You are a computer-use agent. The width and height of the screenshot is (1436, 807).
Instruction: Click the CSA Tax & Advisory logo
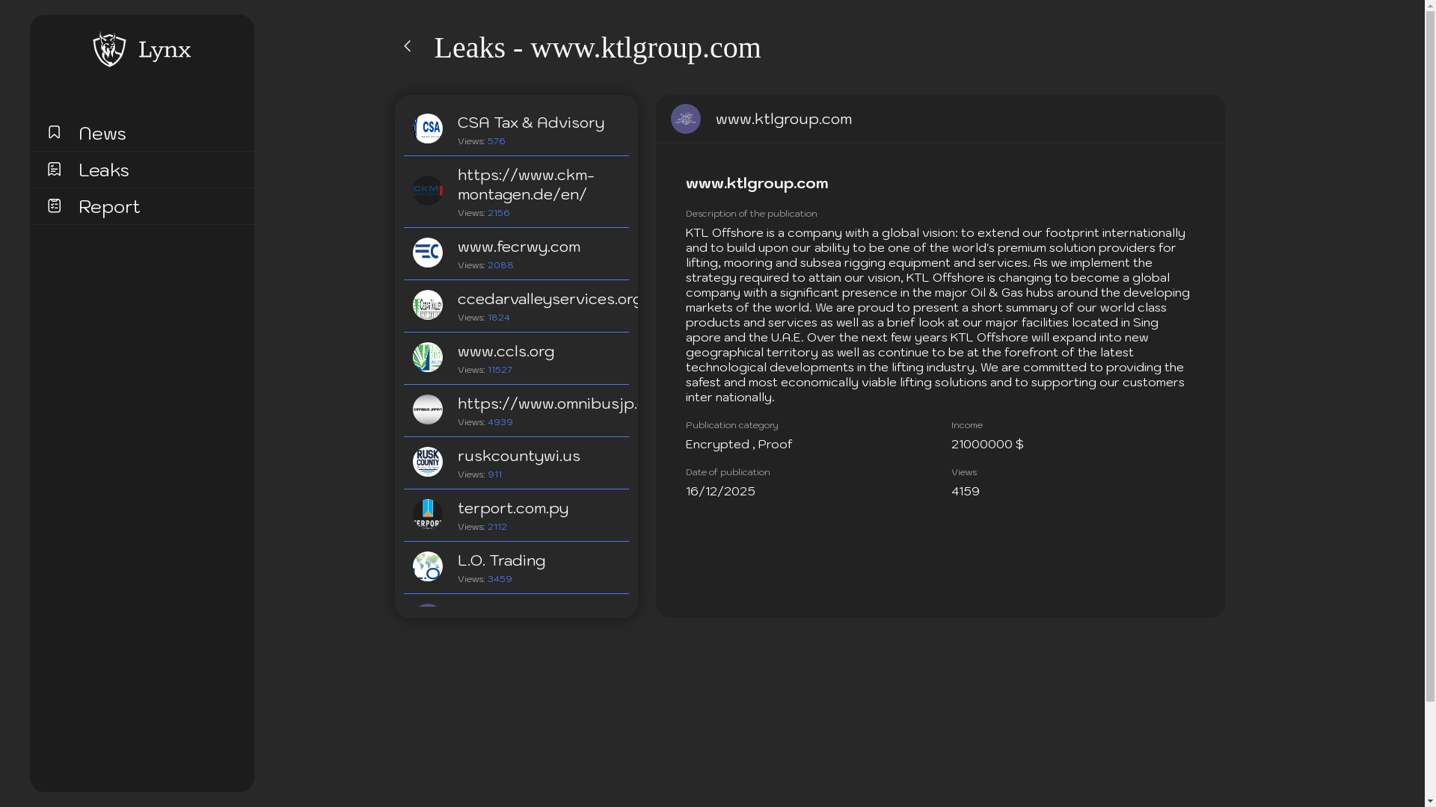pyautogui.click(x=428, y=129)
